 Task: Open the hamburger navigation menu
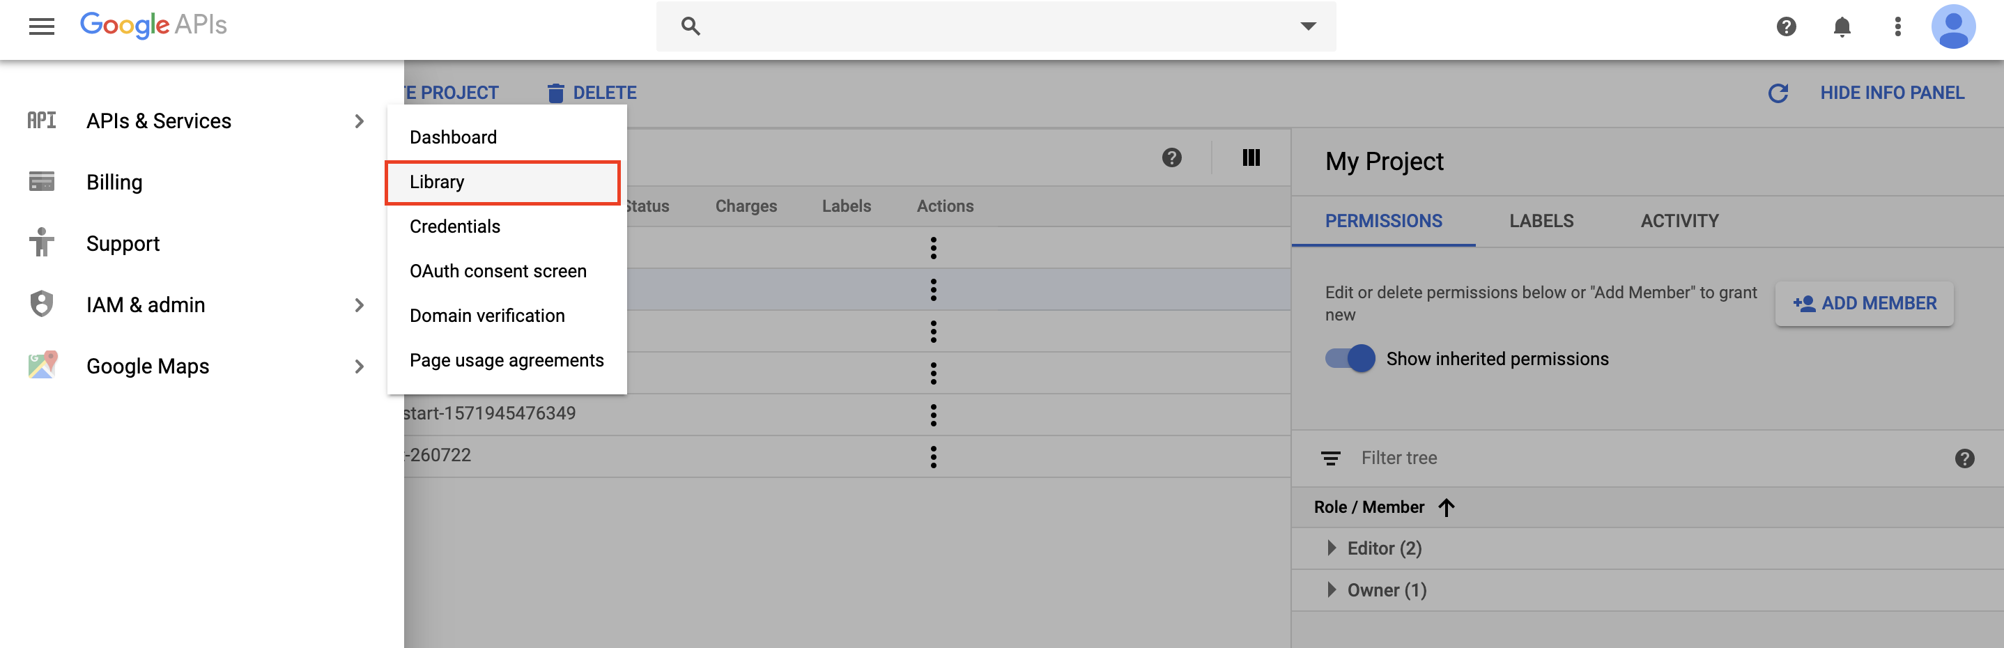tap(41, 26)
